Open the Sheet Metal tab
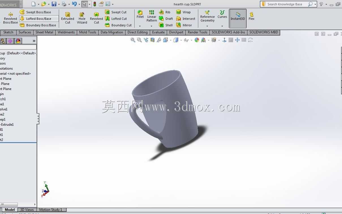The width and height of the screenshot is (342, 214). [44, 32]
